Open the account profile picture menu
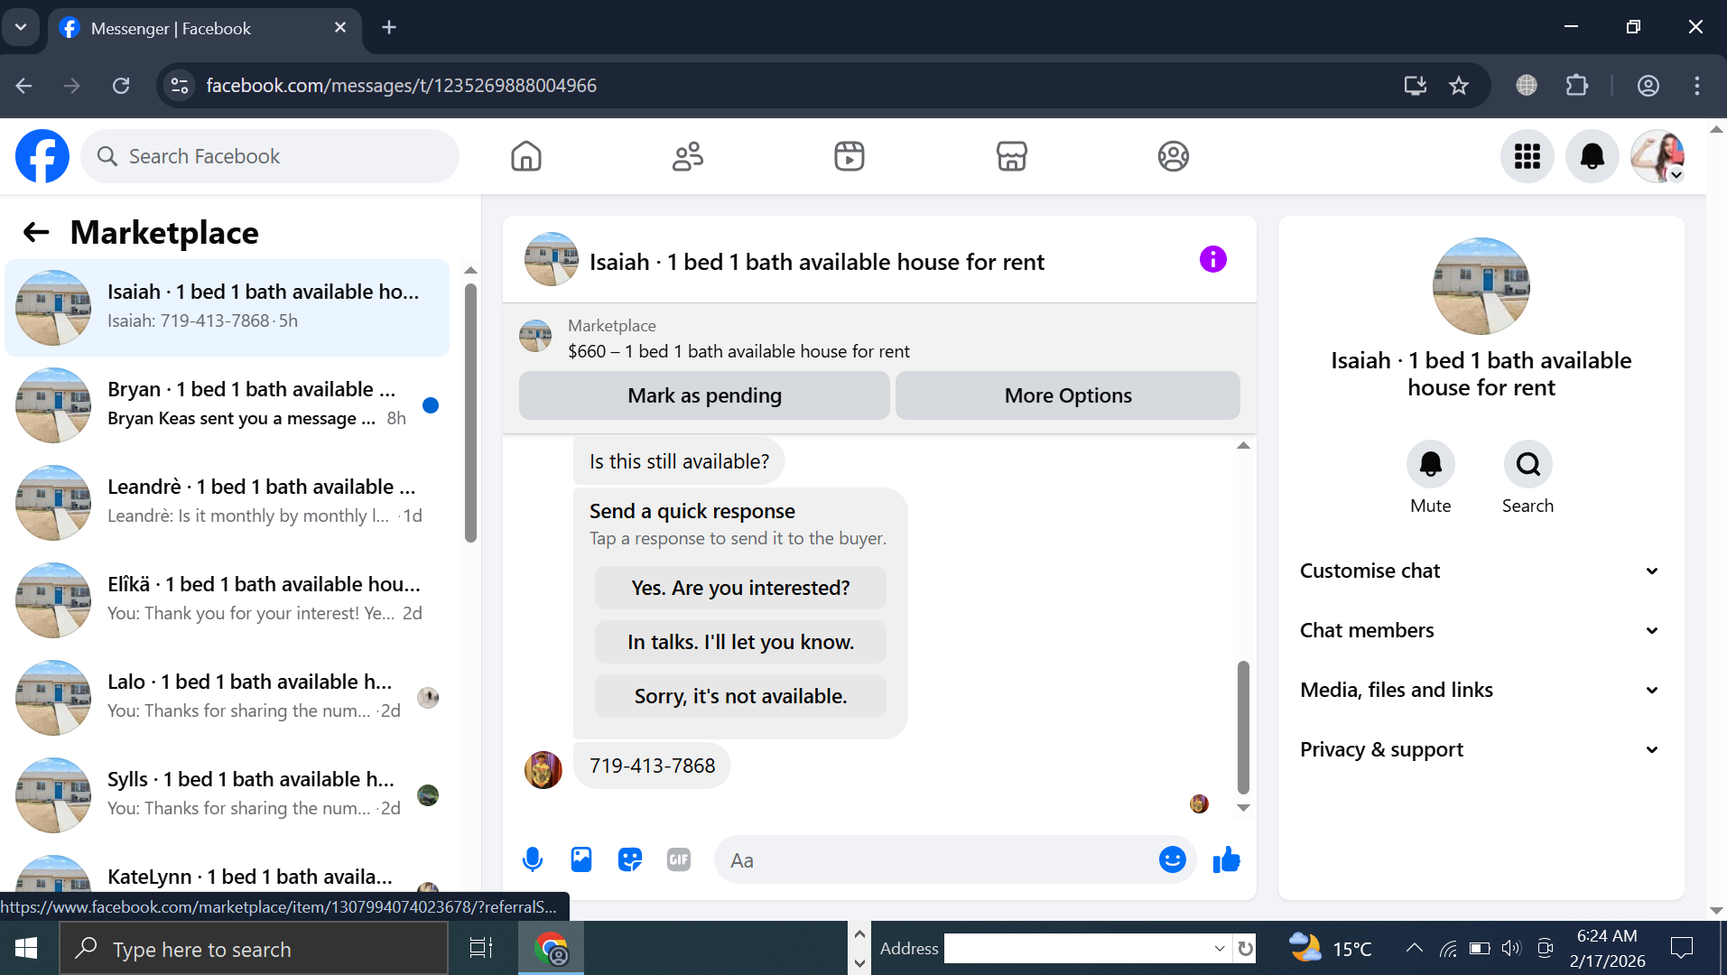 [1657, 156]
